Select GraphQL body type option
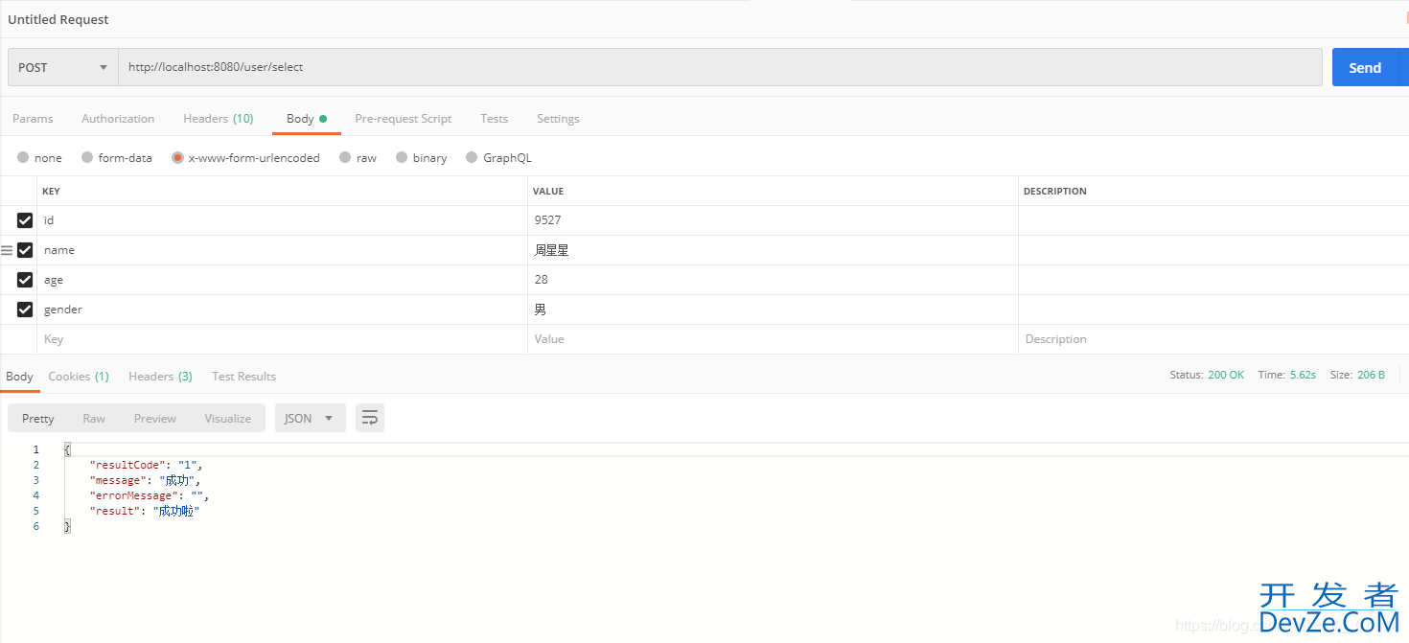The width and height of the screenshot is (1409, 643). (x=472, y=158)
